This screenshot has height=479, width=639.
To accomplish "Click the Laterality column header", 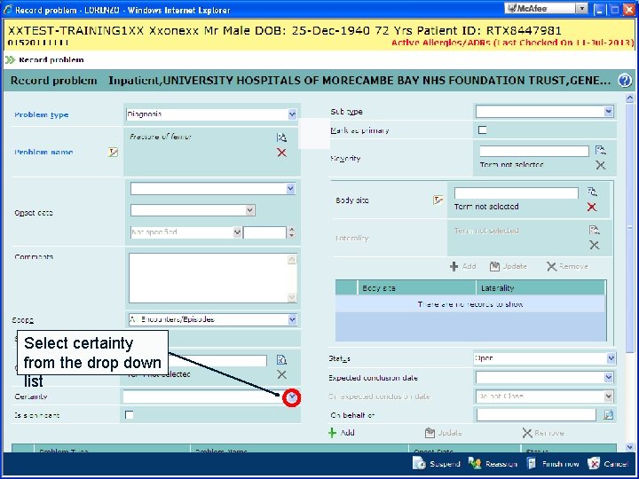I will pyautogui.click(x=540, y=288).
